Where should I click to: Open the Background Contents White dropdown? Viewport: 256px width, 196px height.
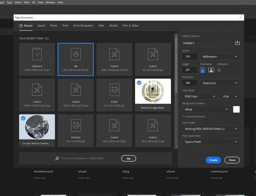click(x=206, y=109)
